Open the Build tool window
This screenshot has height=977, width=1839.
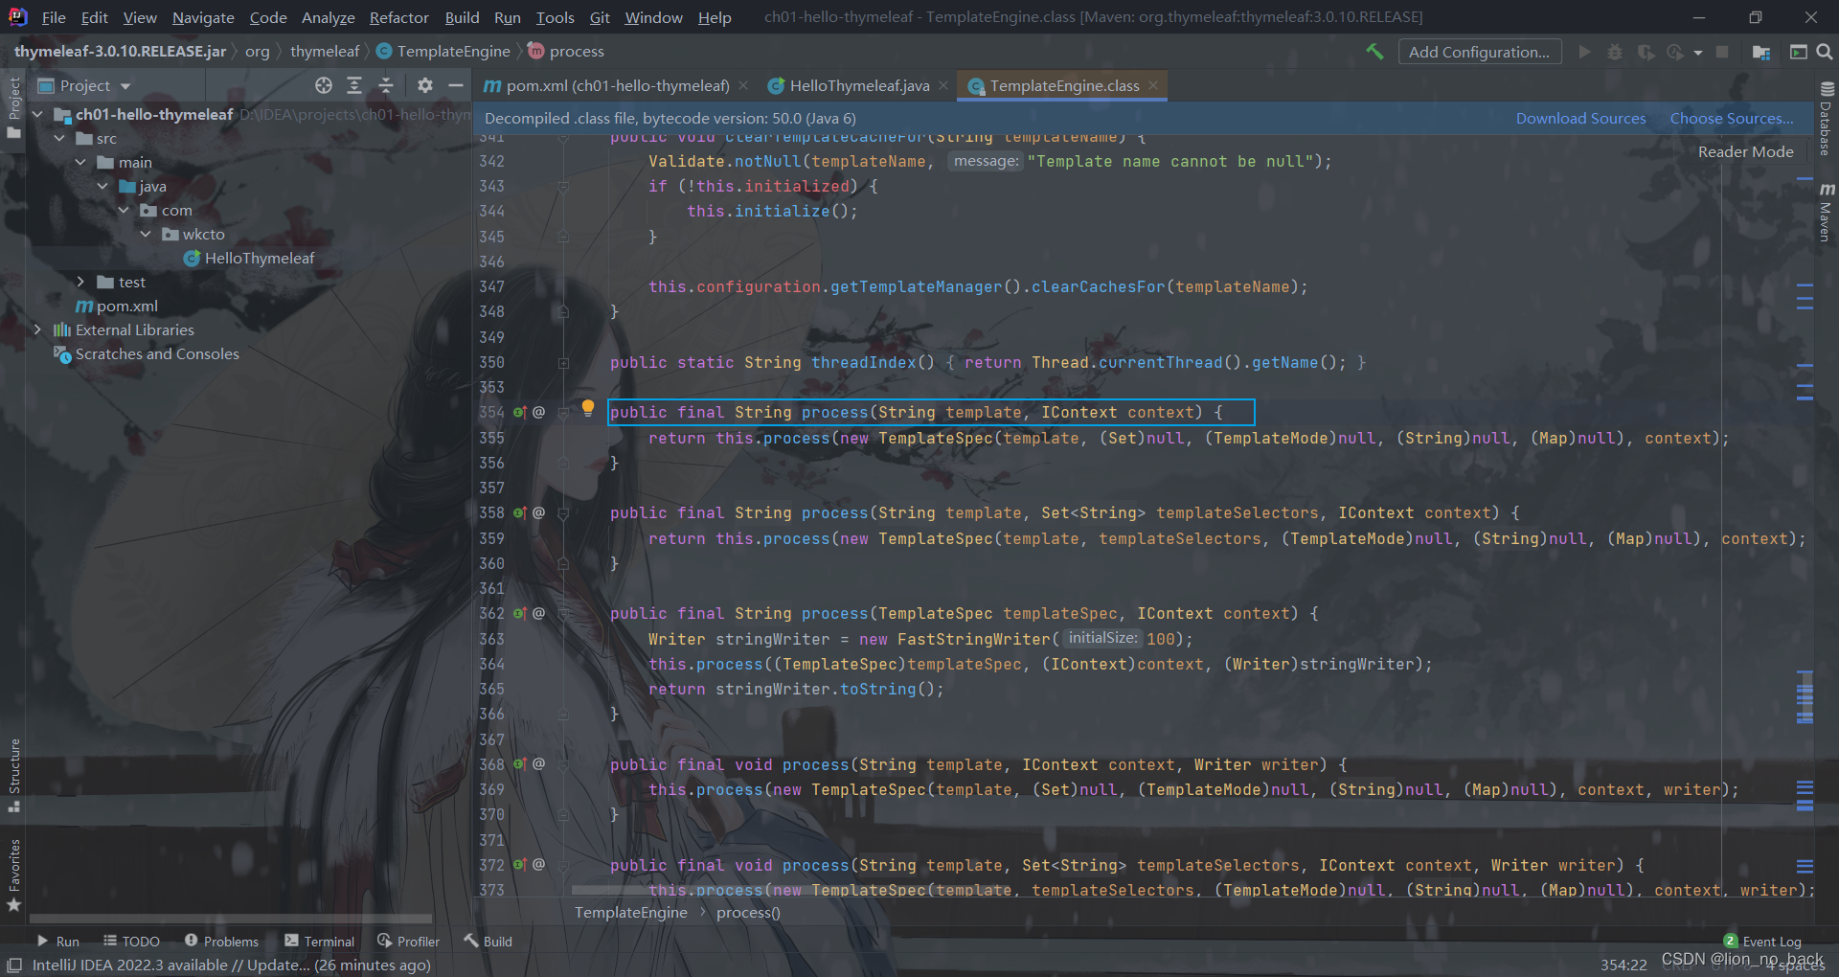tap(488, 941)
